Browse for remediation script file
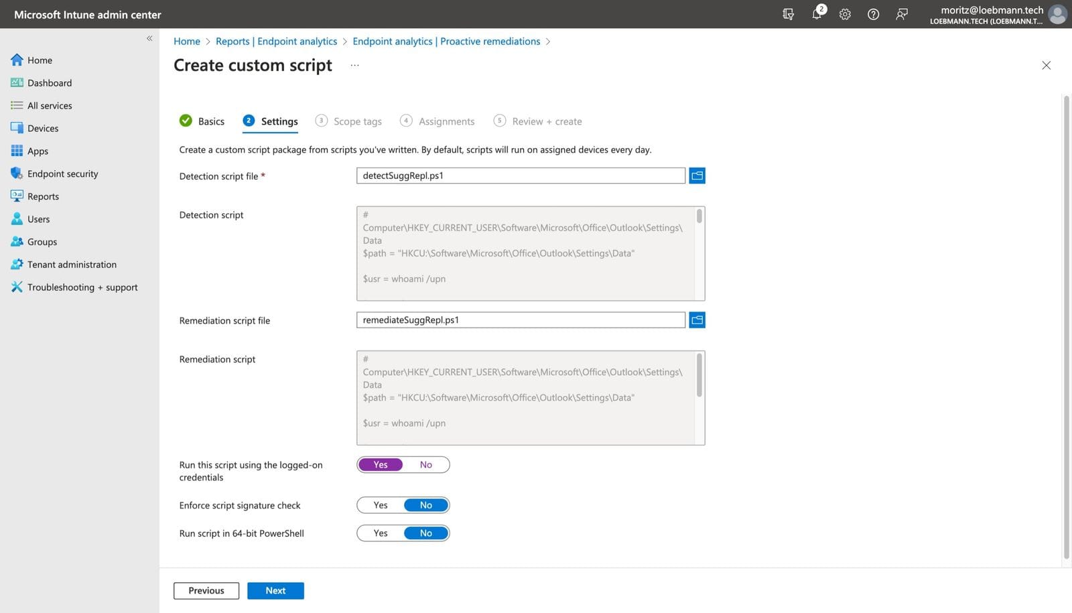 697,320
